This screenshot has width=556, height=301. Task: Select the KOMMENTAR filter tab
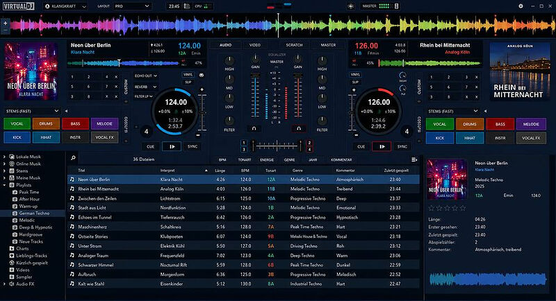tap(341, 160)
